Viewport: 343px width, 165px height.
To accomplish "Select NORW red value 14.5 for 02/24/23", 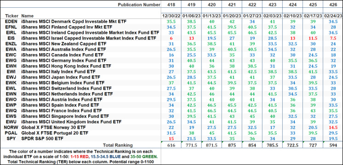I will pyautogui.click(x=333, y=127).
